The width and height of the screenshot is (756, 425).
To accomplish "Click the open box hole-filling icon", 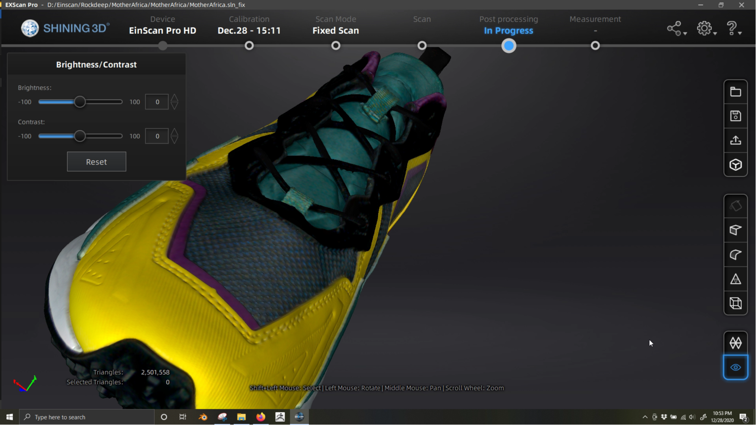I will tap(736, 230).
